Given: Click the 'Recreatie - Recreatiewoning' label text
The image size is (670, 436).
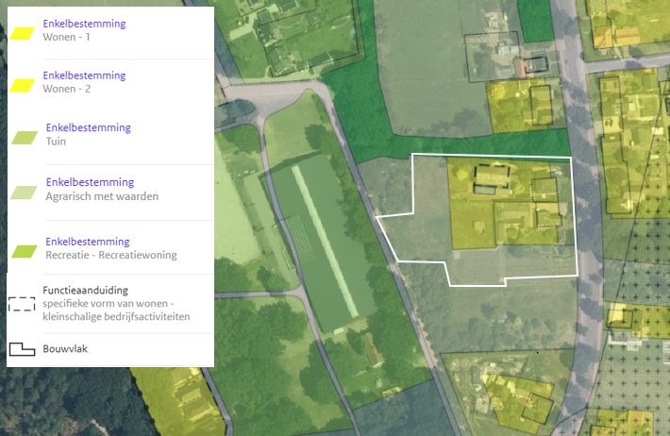Looking at the screenshot, I should click(110, 256).
